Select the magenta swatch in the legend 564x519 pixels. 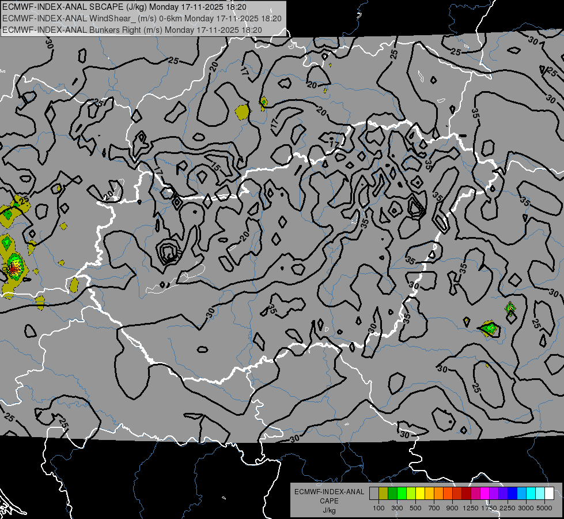click(485, 494)
